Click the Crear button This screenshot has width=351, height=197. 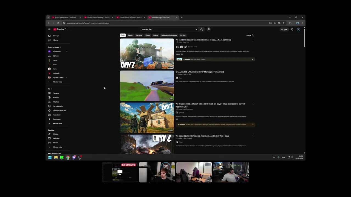click(284, 29)
